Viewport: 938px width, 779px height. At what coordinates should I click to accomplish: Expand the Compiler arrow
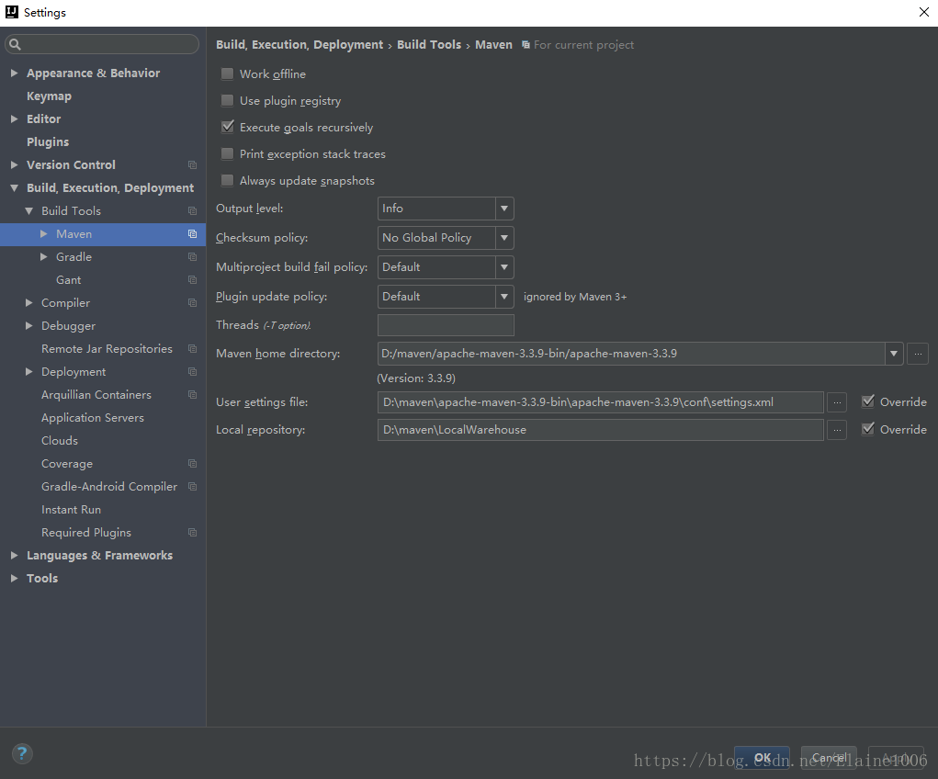pos(28,303)
